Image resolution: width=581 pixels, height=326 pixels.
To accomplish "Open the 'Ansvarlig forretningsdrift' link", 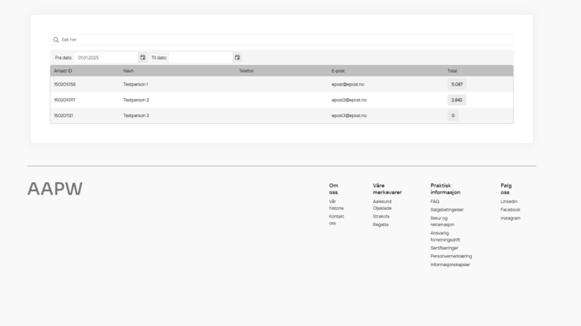I will (x=445, y=237).
